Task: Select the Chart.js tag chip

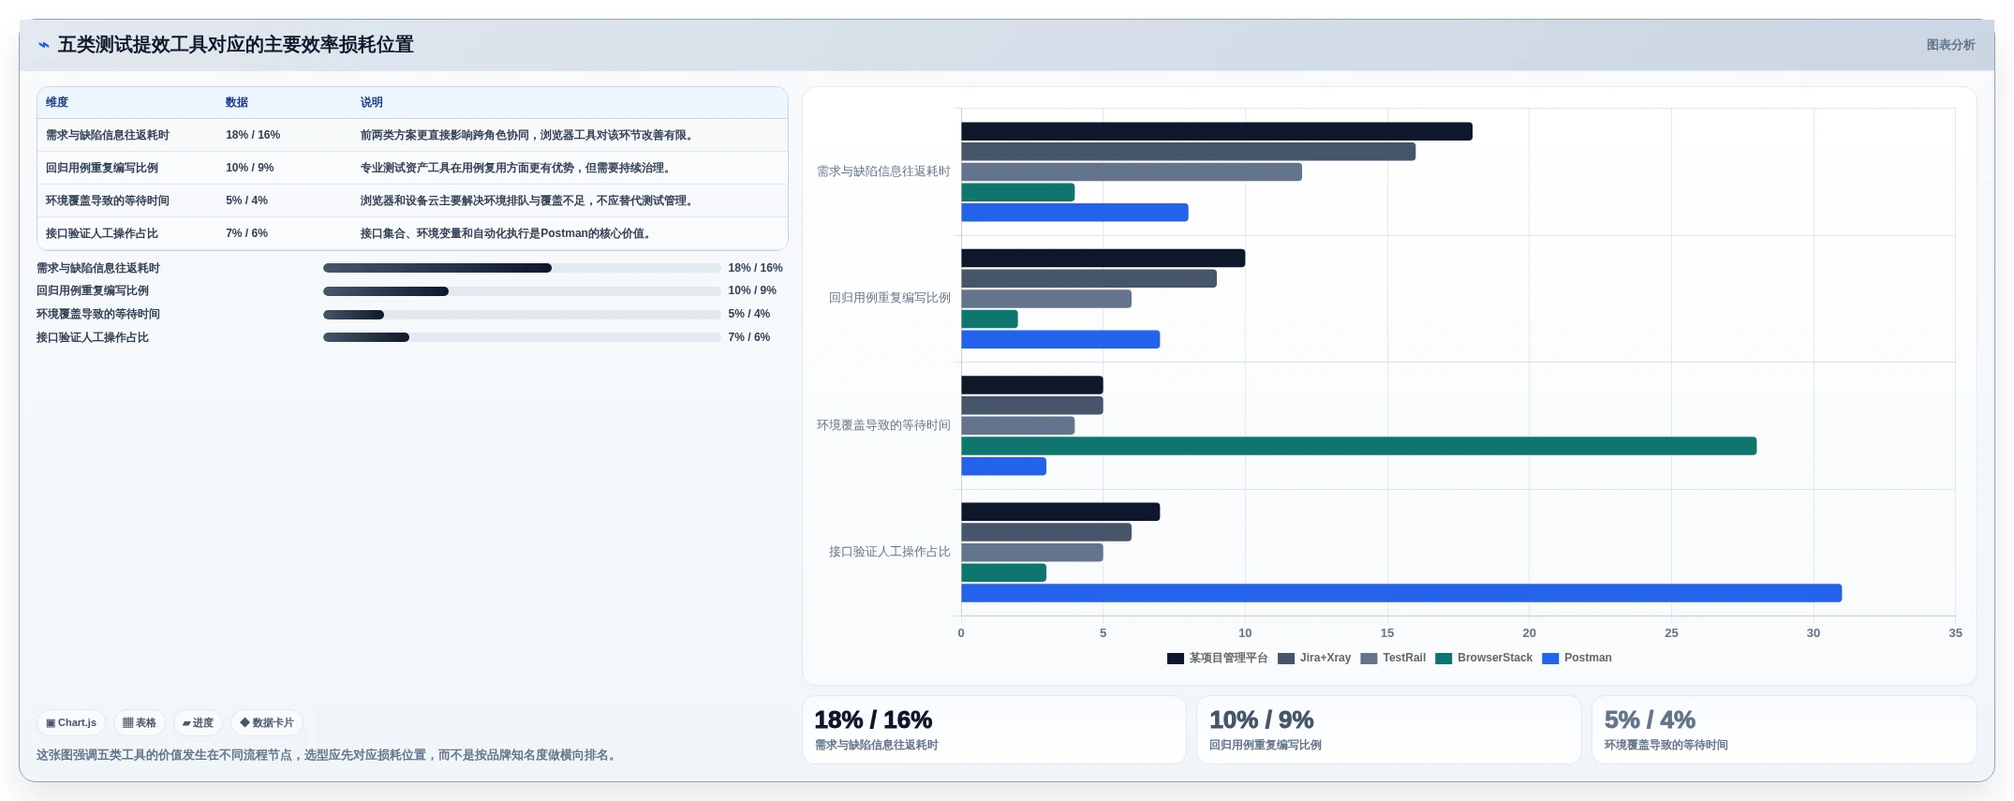Action: pos(71,723)
